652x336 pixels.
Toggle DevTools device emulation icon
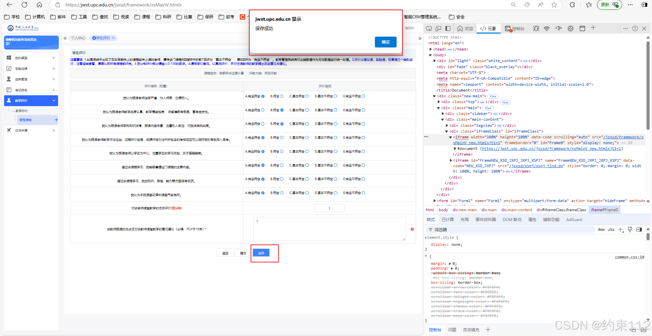pos(438,28)
